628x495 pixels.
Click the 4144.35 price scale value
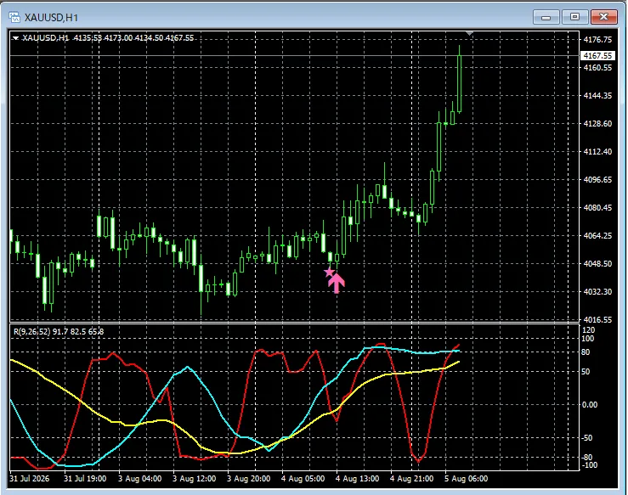coord(597,95)
